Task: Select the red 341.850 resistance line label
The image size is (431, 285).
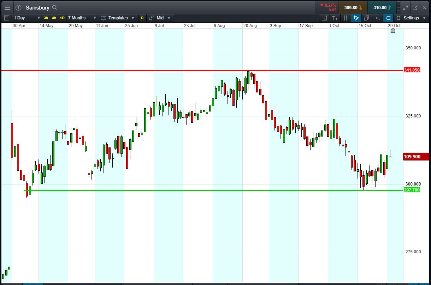Action: point(412,70)
